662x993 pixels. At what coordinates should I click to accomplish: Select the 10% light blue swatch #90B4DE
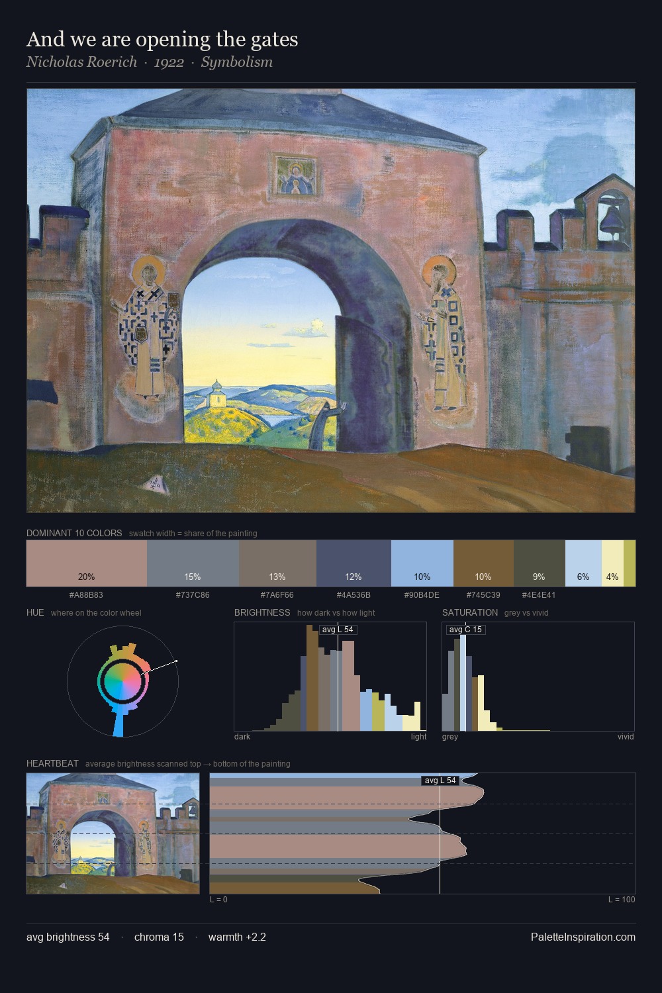tap(422, 563)
